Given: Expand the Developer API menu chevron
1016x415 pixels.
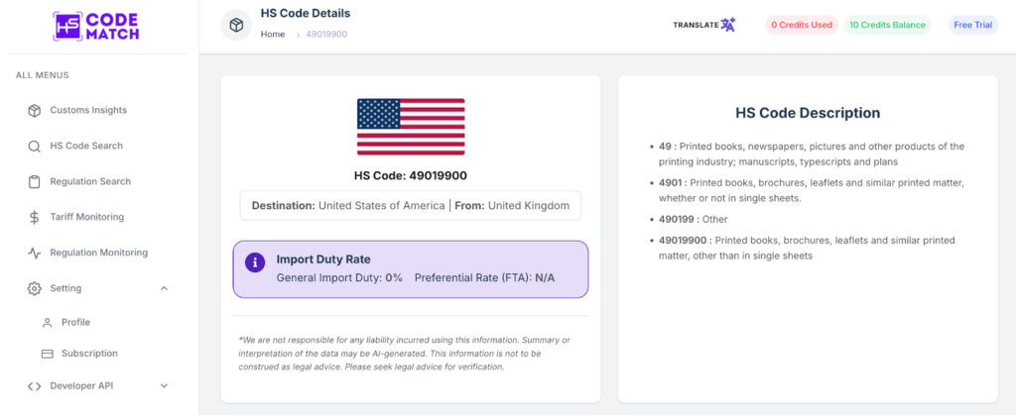Looking at the screenshot, I should pos(164,386).
